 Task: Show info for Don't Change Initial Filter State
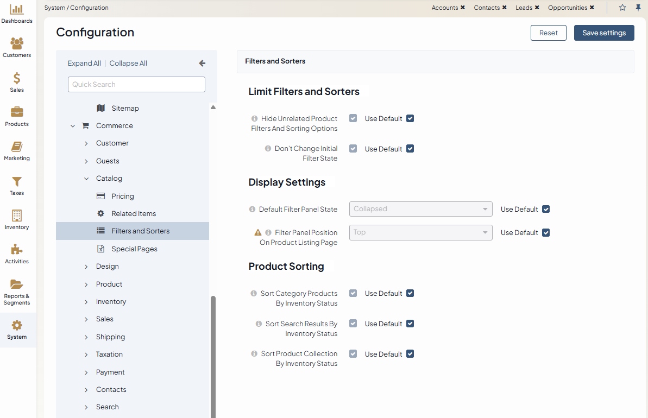(268, 148)
